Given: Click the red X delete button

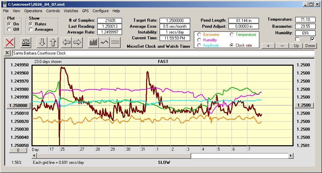Looking at the screenshot, I should tap(10, 42).
